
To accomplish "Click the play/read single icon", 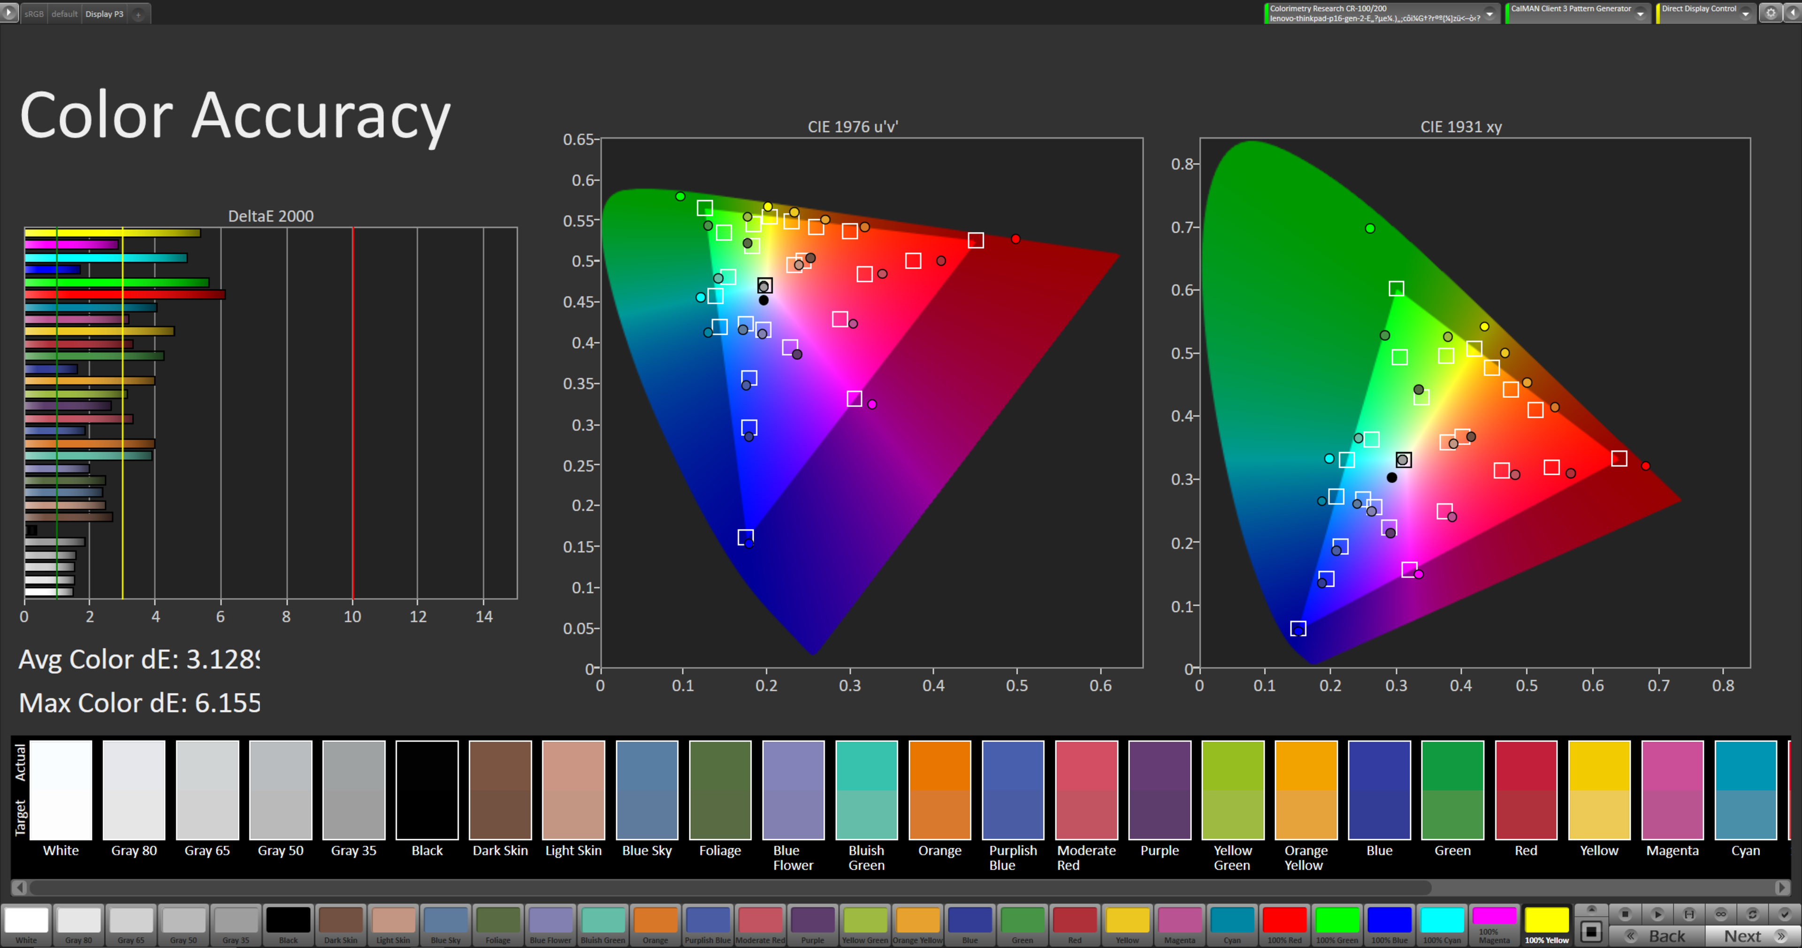I will 1657,914.
